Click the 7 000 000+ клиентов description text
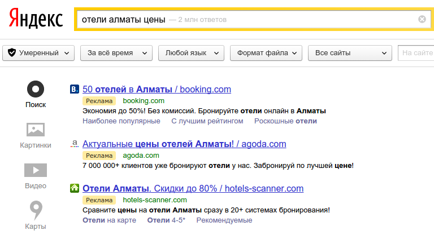Viewport: 434px width, 235px height. pos(218,166)
